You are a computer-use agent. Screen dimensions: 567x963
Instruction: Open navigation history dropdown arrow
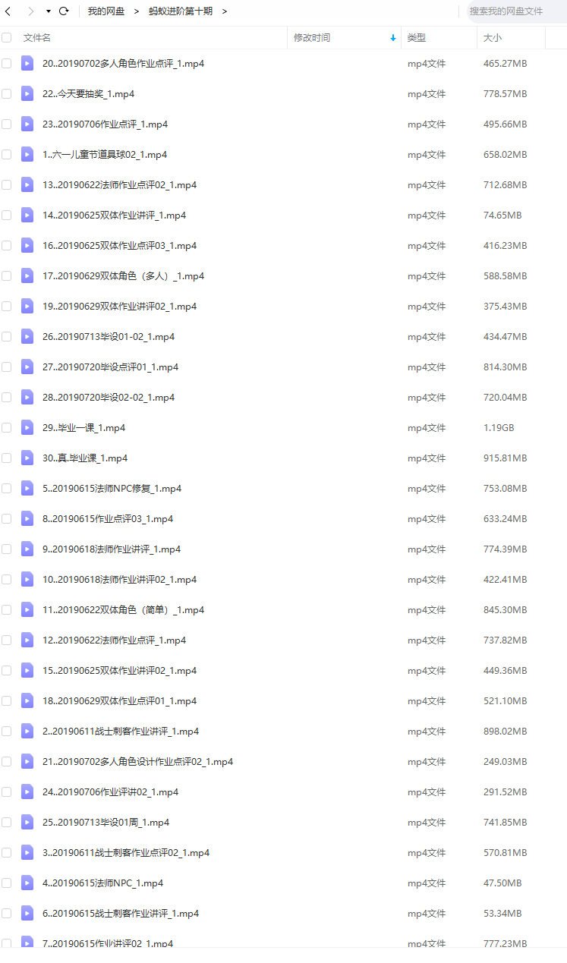(x=49, y=11)
